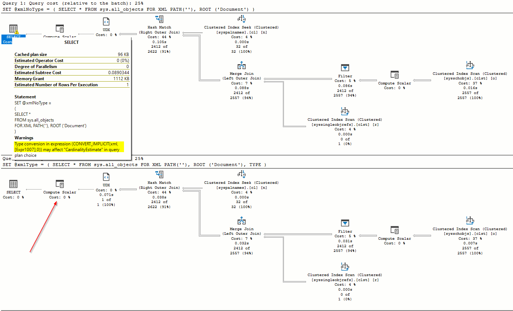Click the Estimated Operator Cost row in tooltip
The image size is (513, 311).
click(x=72, y=61)
